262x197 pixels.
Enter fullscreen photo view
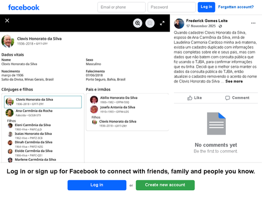162,23
